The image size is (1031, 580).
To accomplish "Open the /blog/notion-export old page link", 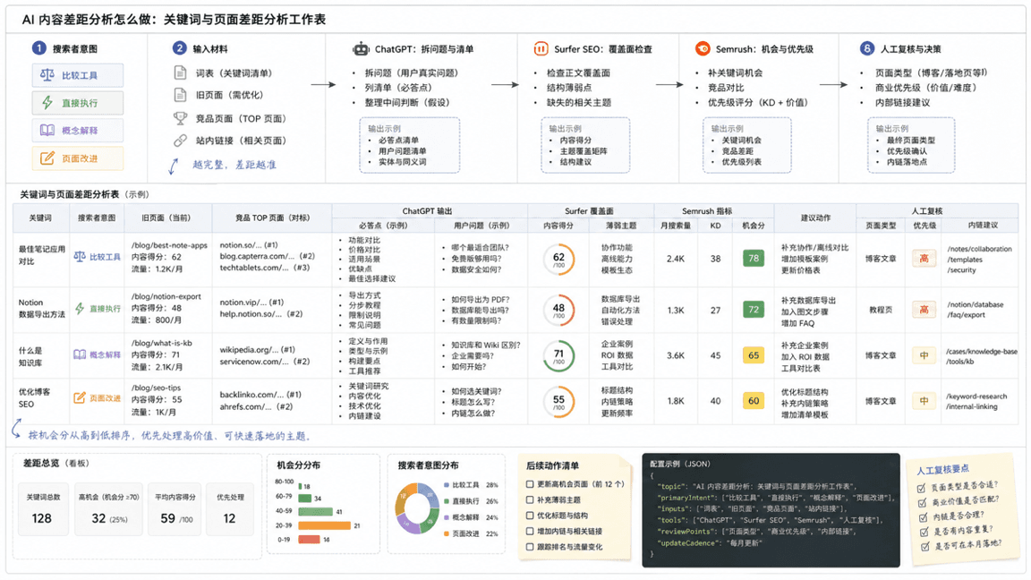I will [x=166, y=296].
